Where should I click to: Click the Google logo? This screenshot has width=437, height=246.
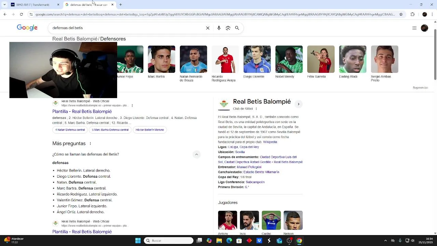(x=27, y=28)
